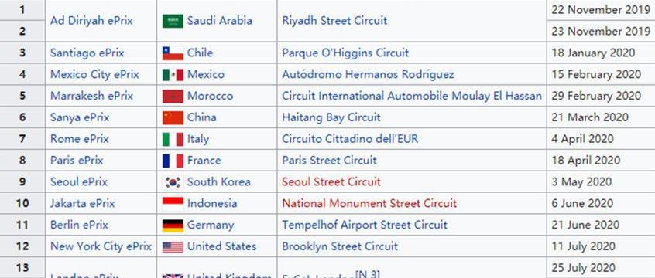Click the United States flag icon

(x=173, y=247)
